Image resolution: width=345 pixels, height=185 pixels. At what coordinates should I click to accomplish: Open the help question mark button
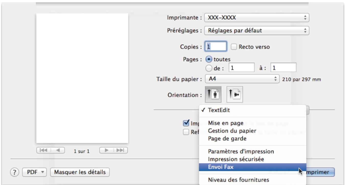[14, 173]
